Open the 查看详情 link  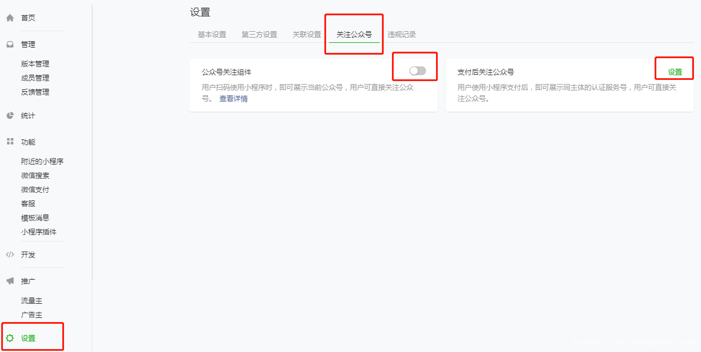[x=233, y=99]
